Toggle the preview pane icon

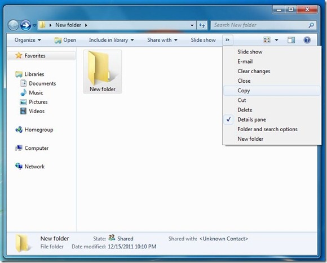pos(291,40)
